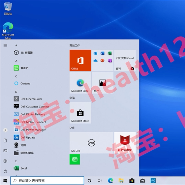The width and height of the screenshot is (185, 185).
Task: Click the 高效工作 tile group title
Action: 75,46
